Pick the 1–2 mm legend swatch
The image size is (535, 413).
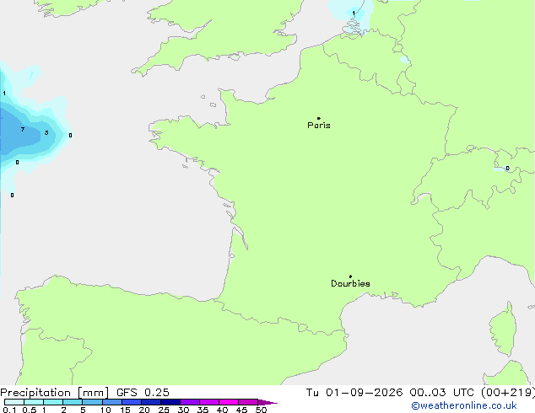click(x=53, y=402)
